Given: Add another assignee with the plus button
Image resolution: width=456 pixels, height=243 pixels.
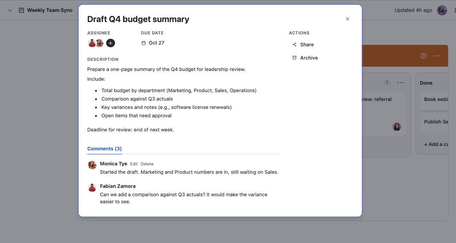Looking at the screenshot, I should [x=111, y=43].
